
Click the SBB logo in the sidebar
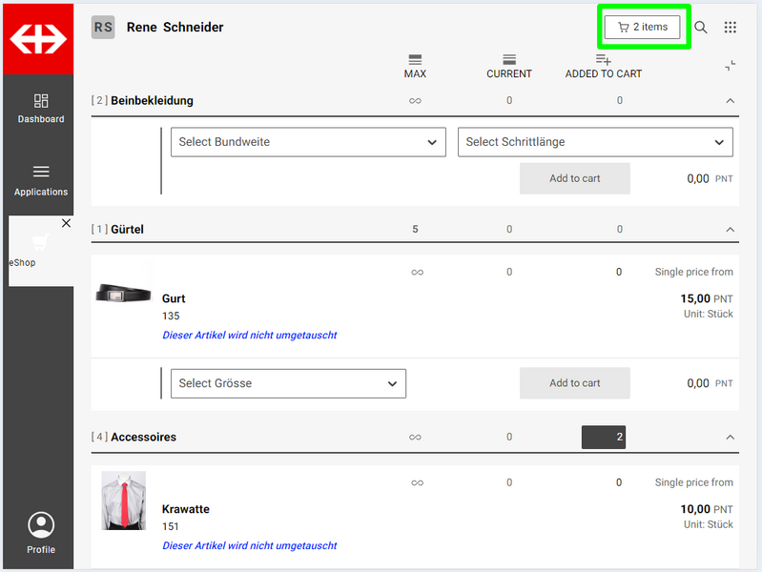[x=37, y=39]
